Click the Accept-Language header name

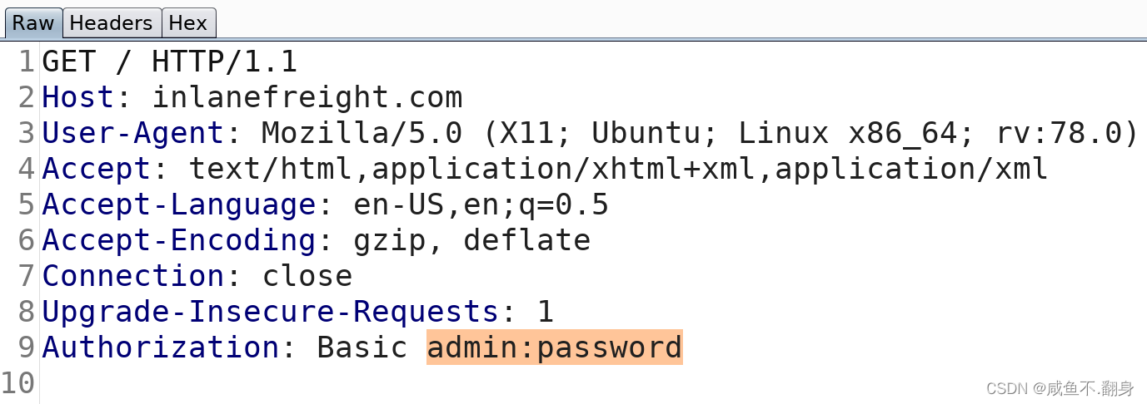tap(179, 205)
